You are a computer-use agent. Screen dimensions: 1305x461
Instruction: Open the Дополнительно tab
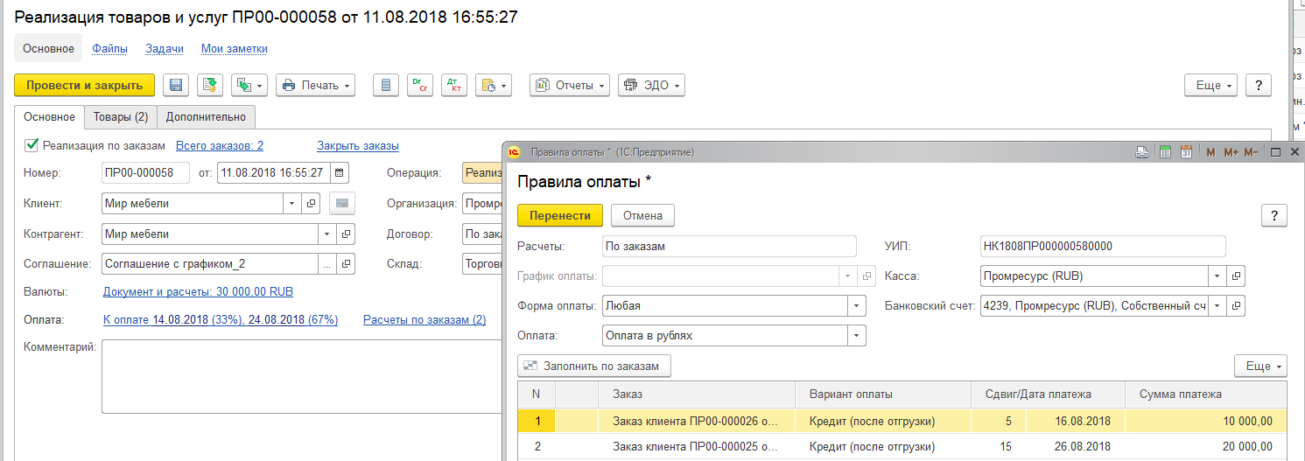[206, 117]
